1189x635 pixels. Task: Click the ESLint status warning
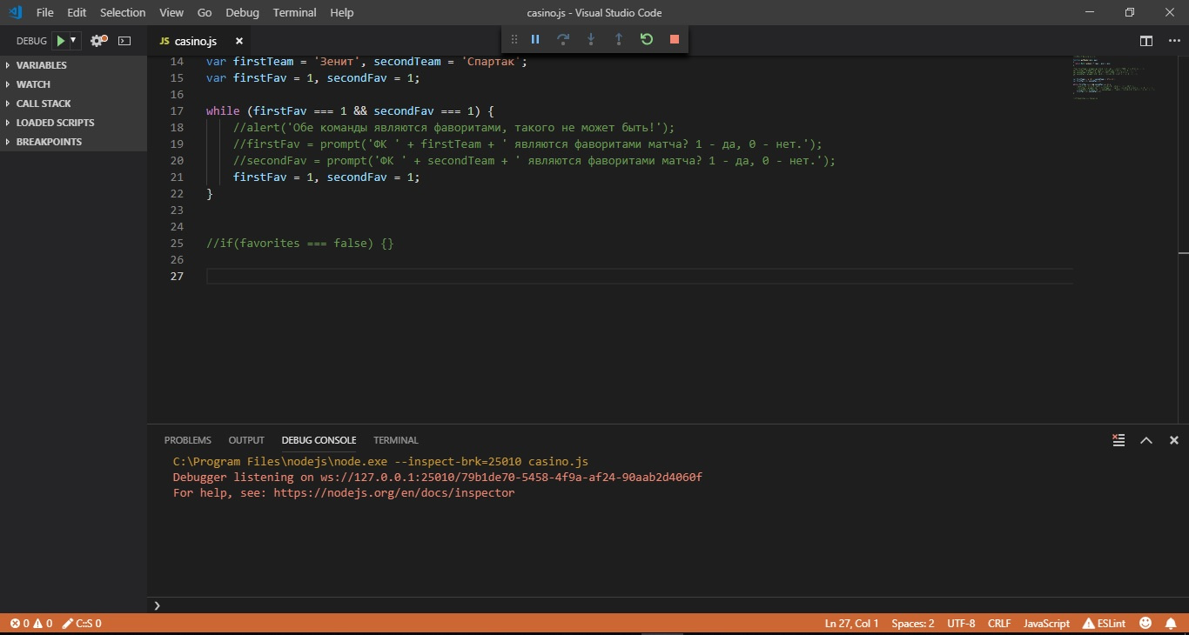tap(1104, 624)
